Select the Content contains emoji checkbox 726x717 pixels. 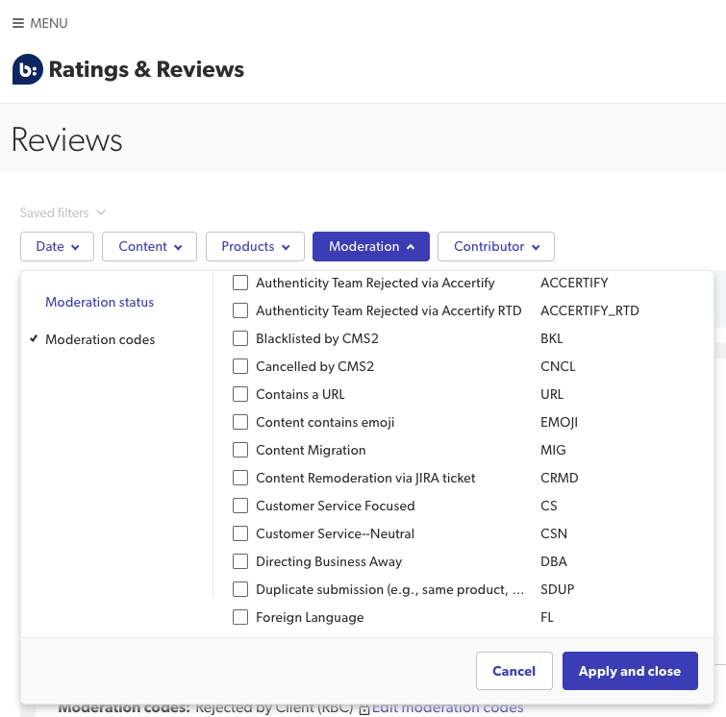240,422
